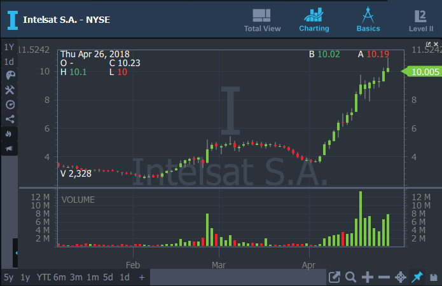Image resolution: width=442 pixels, height=286 pixels.
Task: Click the close value C 10.23
Action: click(125, 63)
